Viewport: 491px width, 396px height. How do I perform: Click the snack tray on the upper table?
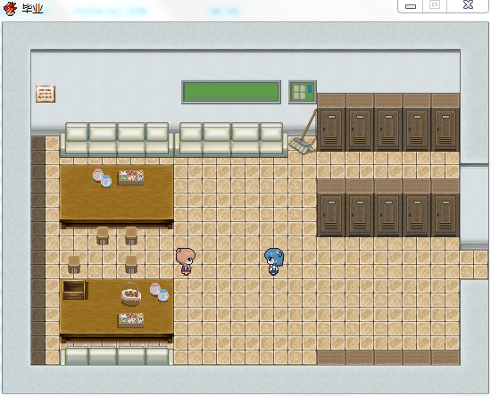(x=131, y=177)
